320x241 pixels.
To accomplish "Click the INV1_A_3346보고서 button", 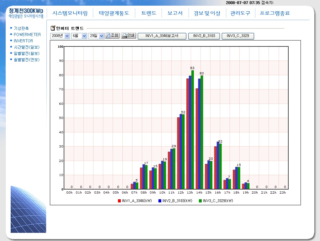I will coord(162,36).
